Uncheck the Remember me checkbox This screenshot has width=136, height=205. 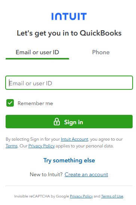[10, 103]
